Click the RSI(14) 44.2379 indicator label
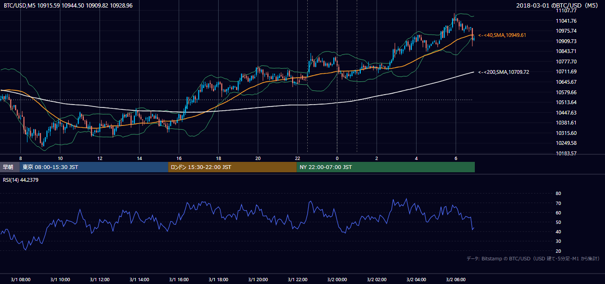The width and height of the screenshot is (605, 284). tap(21, 179)
